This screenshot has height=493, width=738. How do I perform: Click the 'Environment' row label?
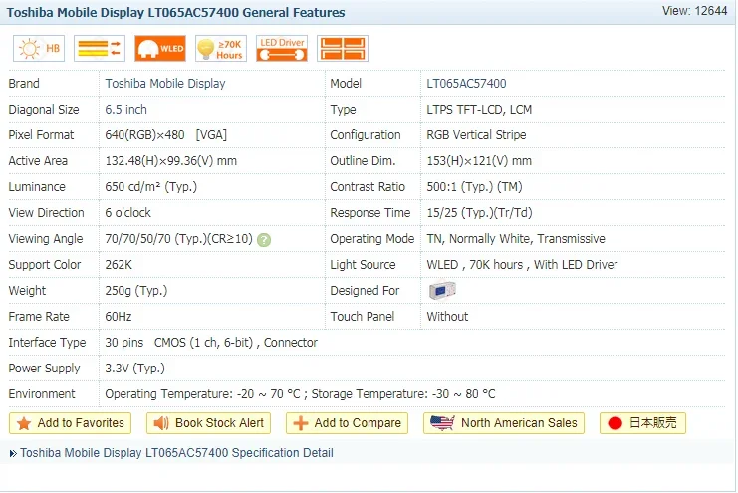(42, 394)
